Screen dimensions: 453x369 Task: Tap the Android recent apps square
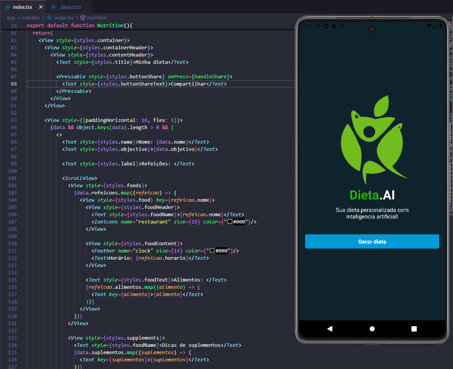(414, 329)
